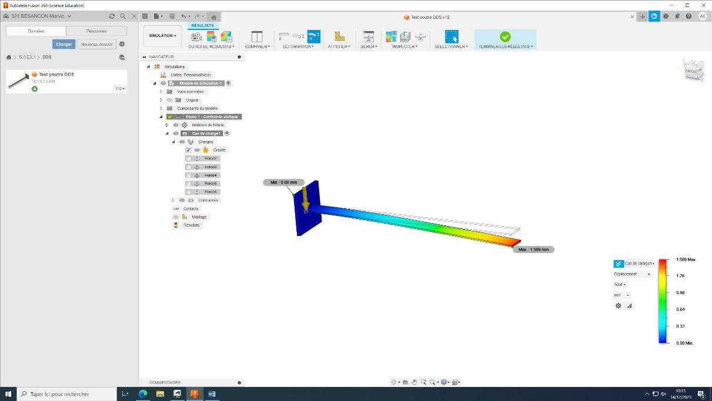Open the mm units dropdown
Screen dimensions: 712x401
click(x=622, y=295)
